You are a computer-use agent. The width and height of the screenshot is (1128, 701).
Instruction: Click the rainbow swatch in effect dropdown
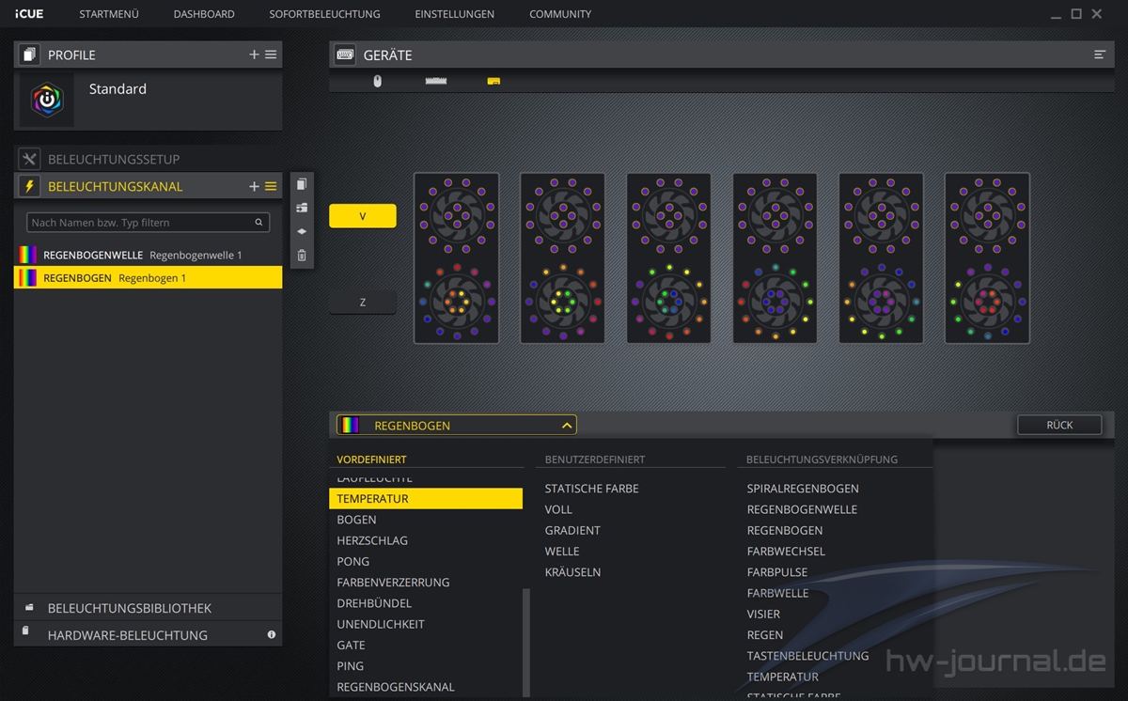pyautogui.click(x=350, y=426)
